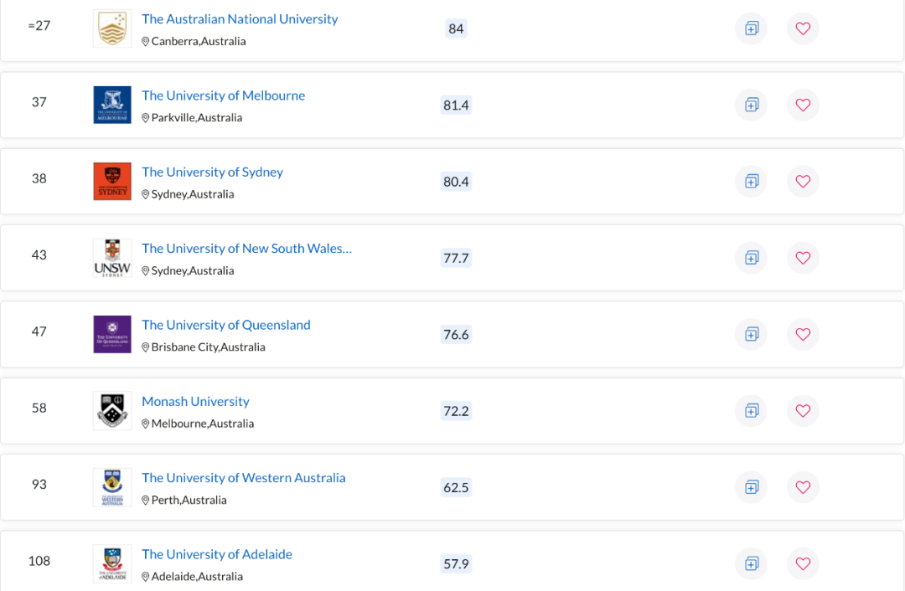
Task: Click the Monash University crest logo
Action: click(x=112, y=410)
